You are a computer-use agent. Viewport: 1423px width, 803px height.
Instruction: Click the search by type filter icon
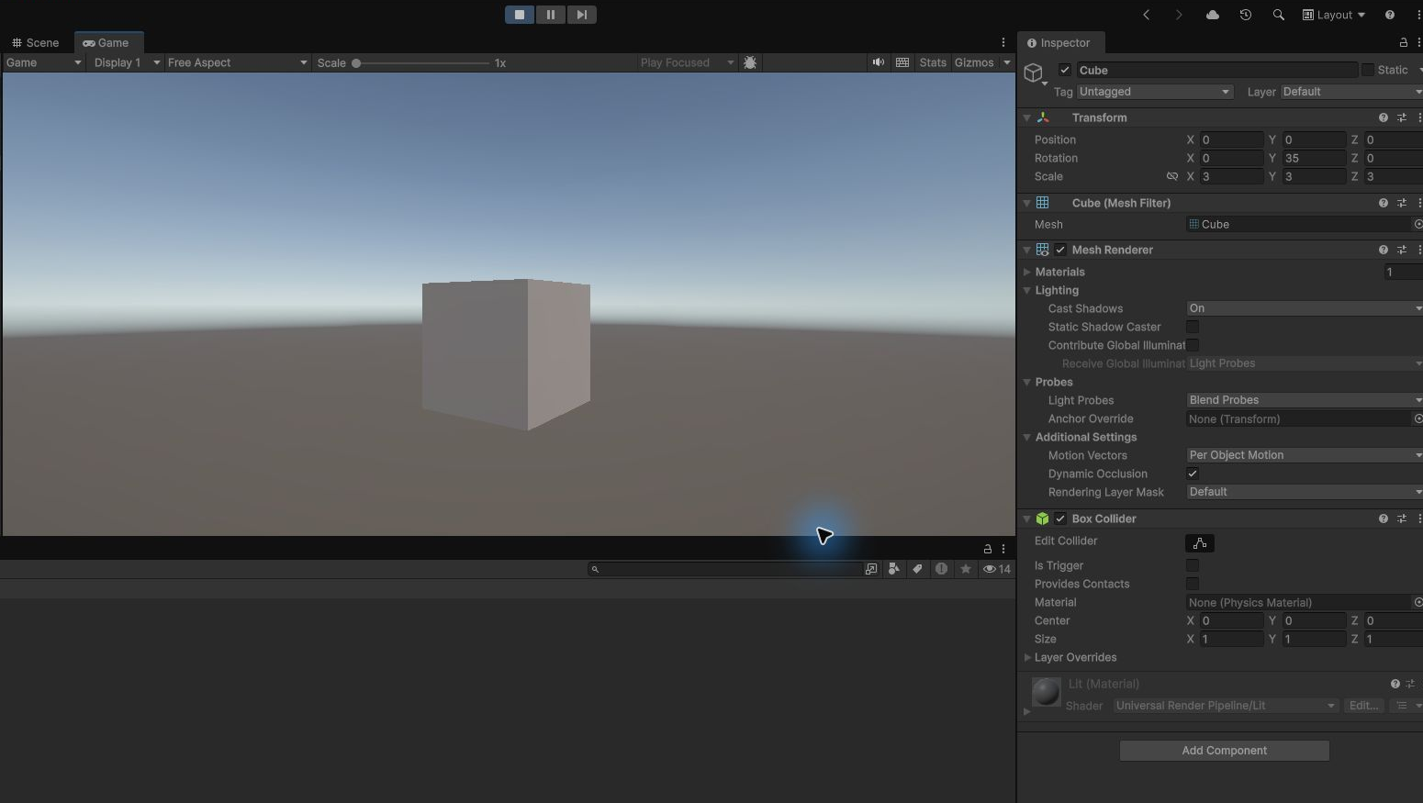(x=894, y=569)
